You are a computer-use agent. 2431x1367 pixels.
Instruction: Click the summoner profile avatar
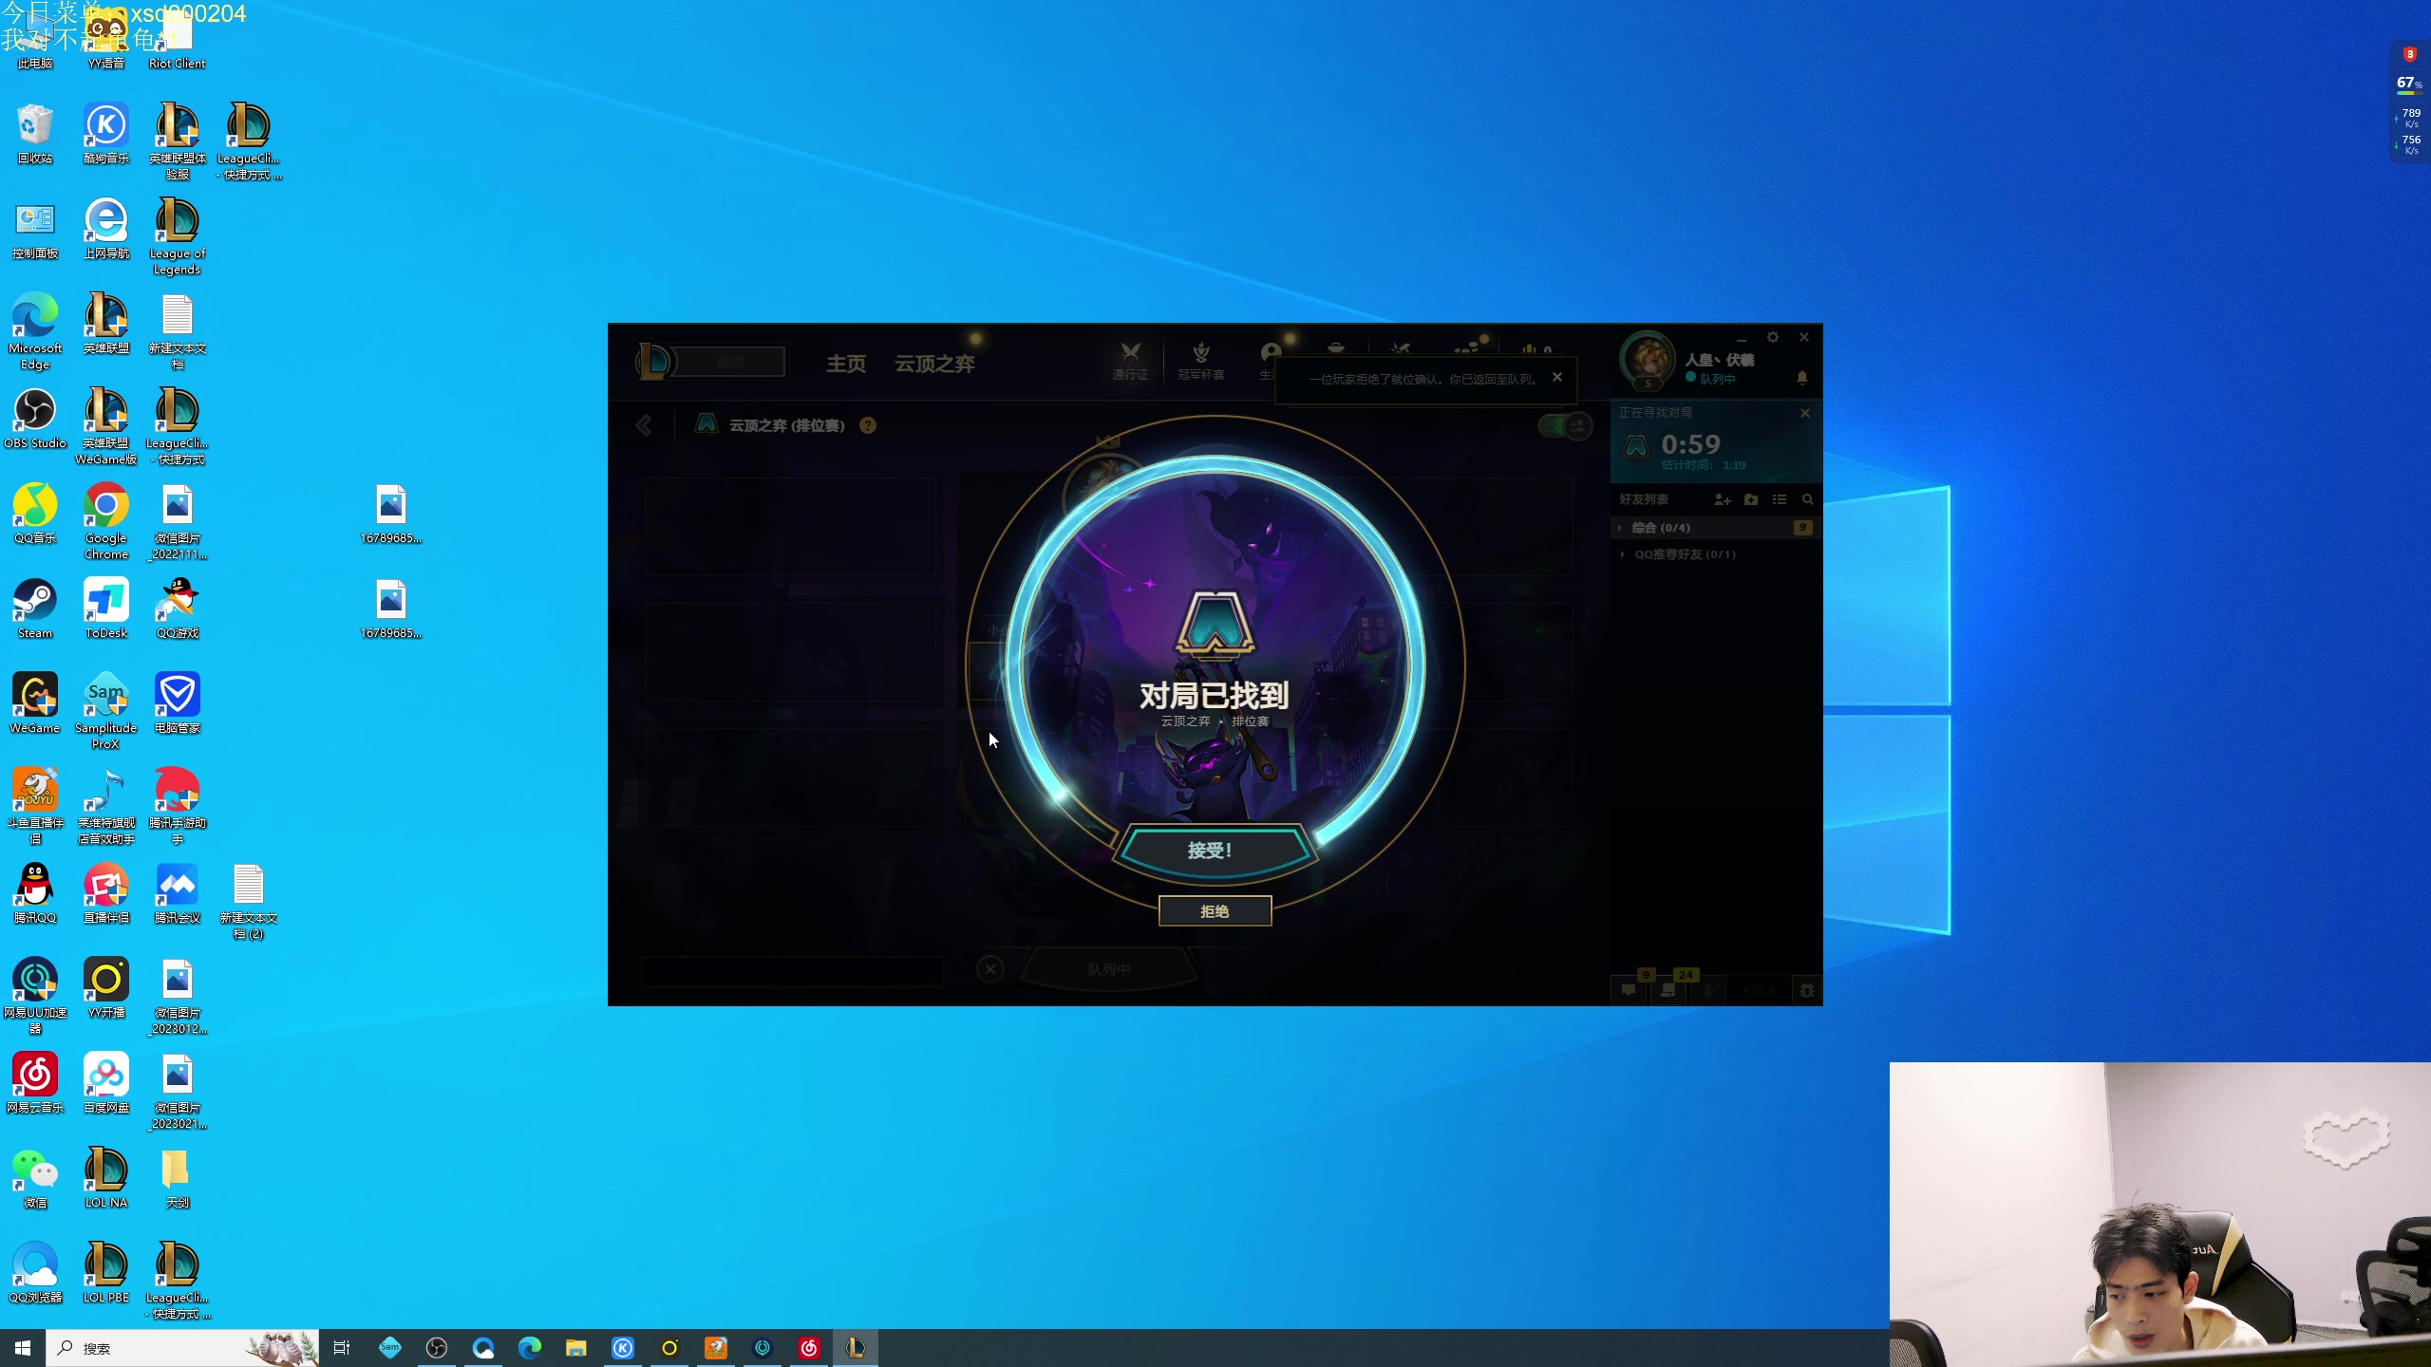click(x=1649, y=360)
